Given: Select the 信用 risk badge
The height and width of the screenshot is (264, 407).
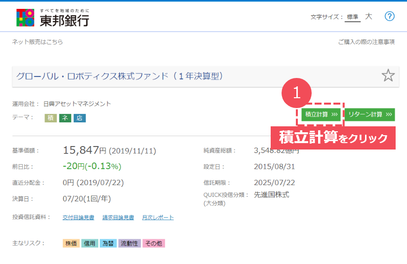Looking at the screenshot, I should pos(89,243).
